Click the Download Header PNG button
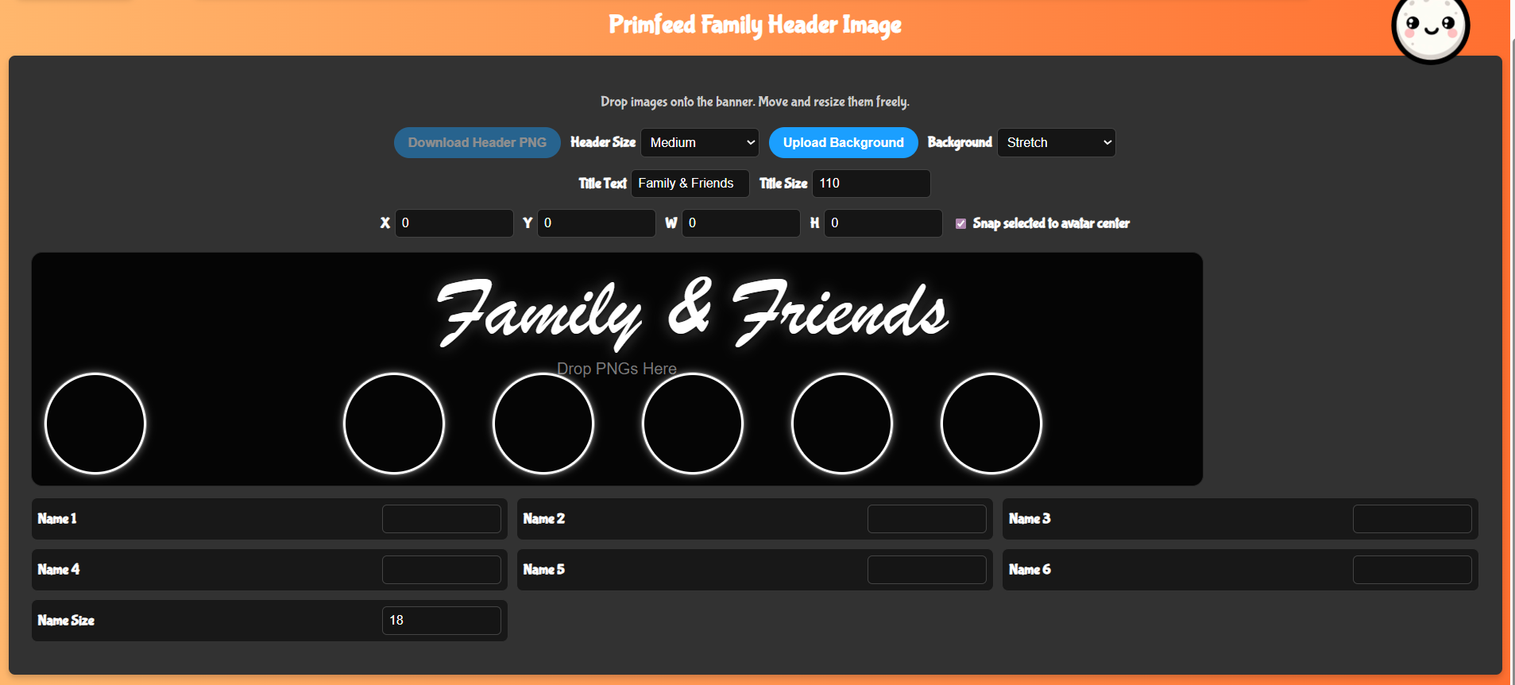The height and width of the screenshot is (685, 1515). tap(477, 142)
